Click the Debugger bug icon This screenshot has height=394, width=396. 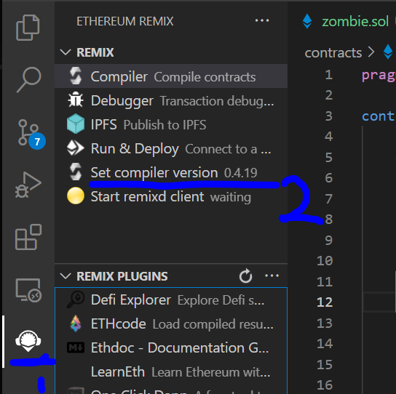click(x=76, y=100)
